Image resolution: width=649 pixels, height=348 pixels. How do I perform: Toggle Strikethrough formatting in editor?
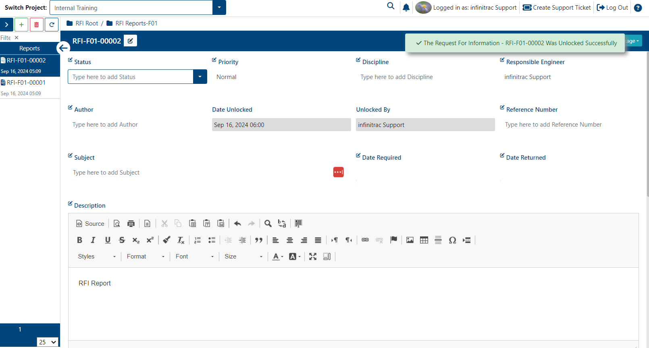[122, 240]
